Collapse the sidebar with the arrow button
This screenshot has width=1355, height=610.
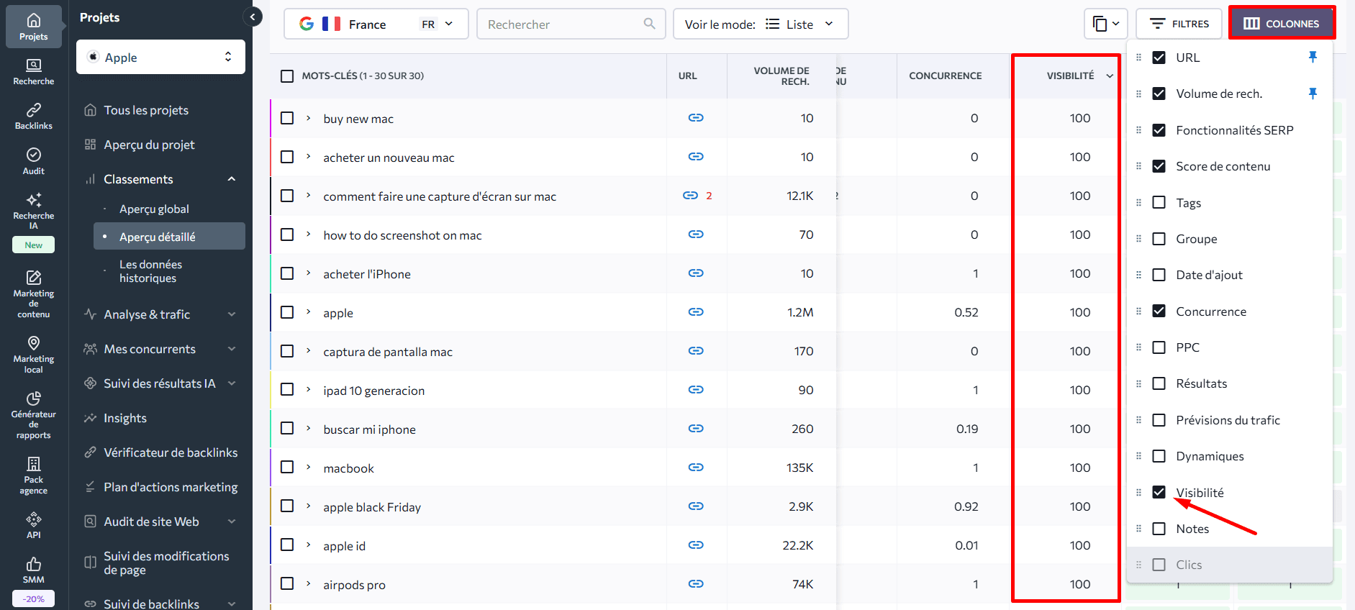coord(253,17)
